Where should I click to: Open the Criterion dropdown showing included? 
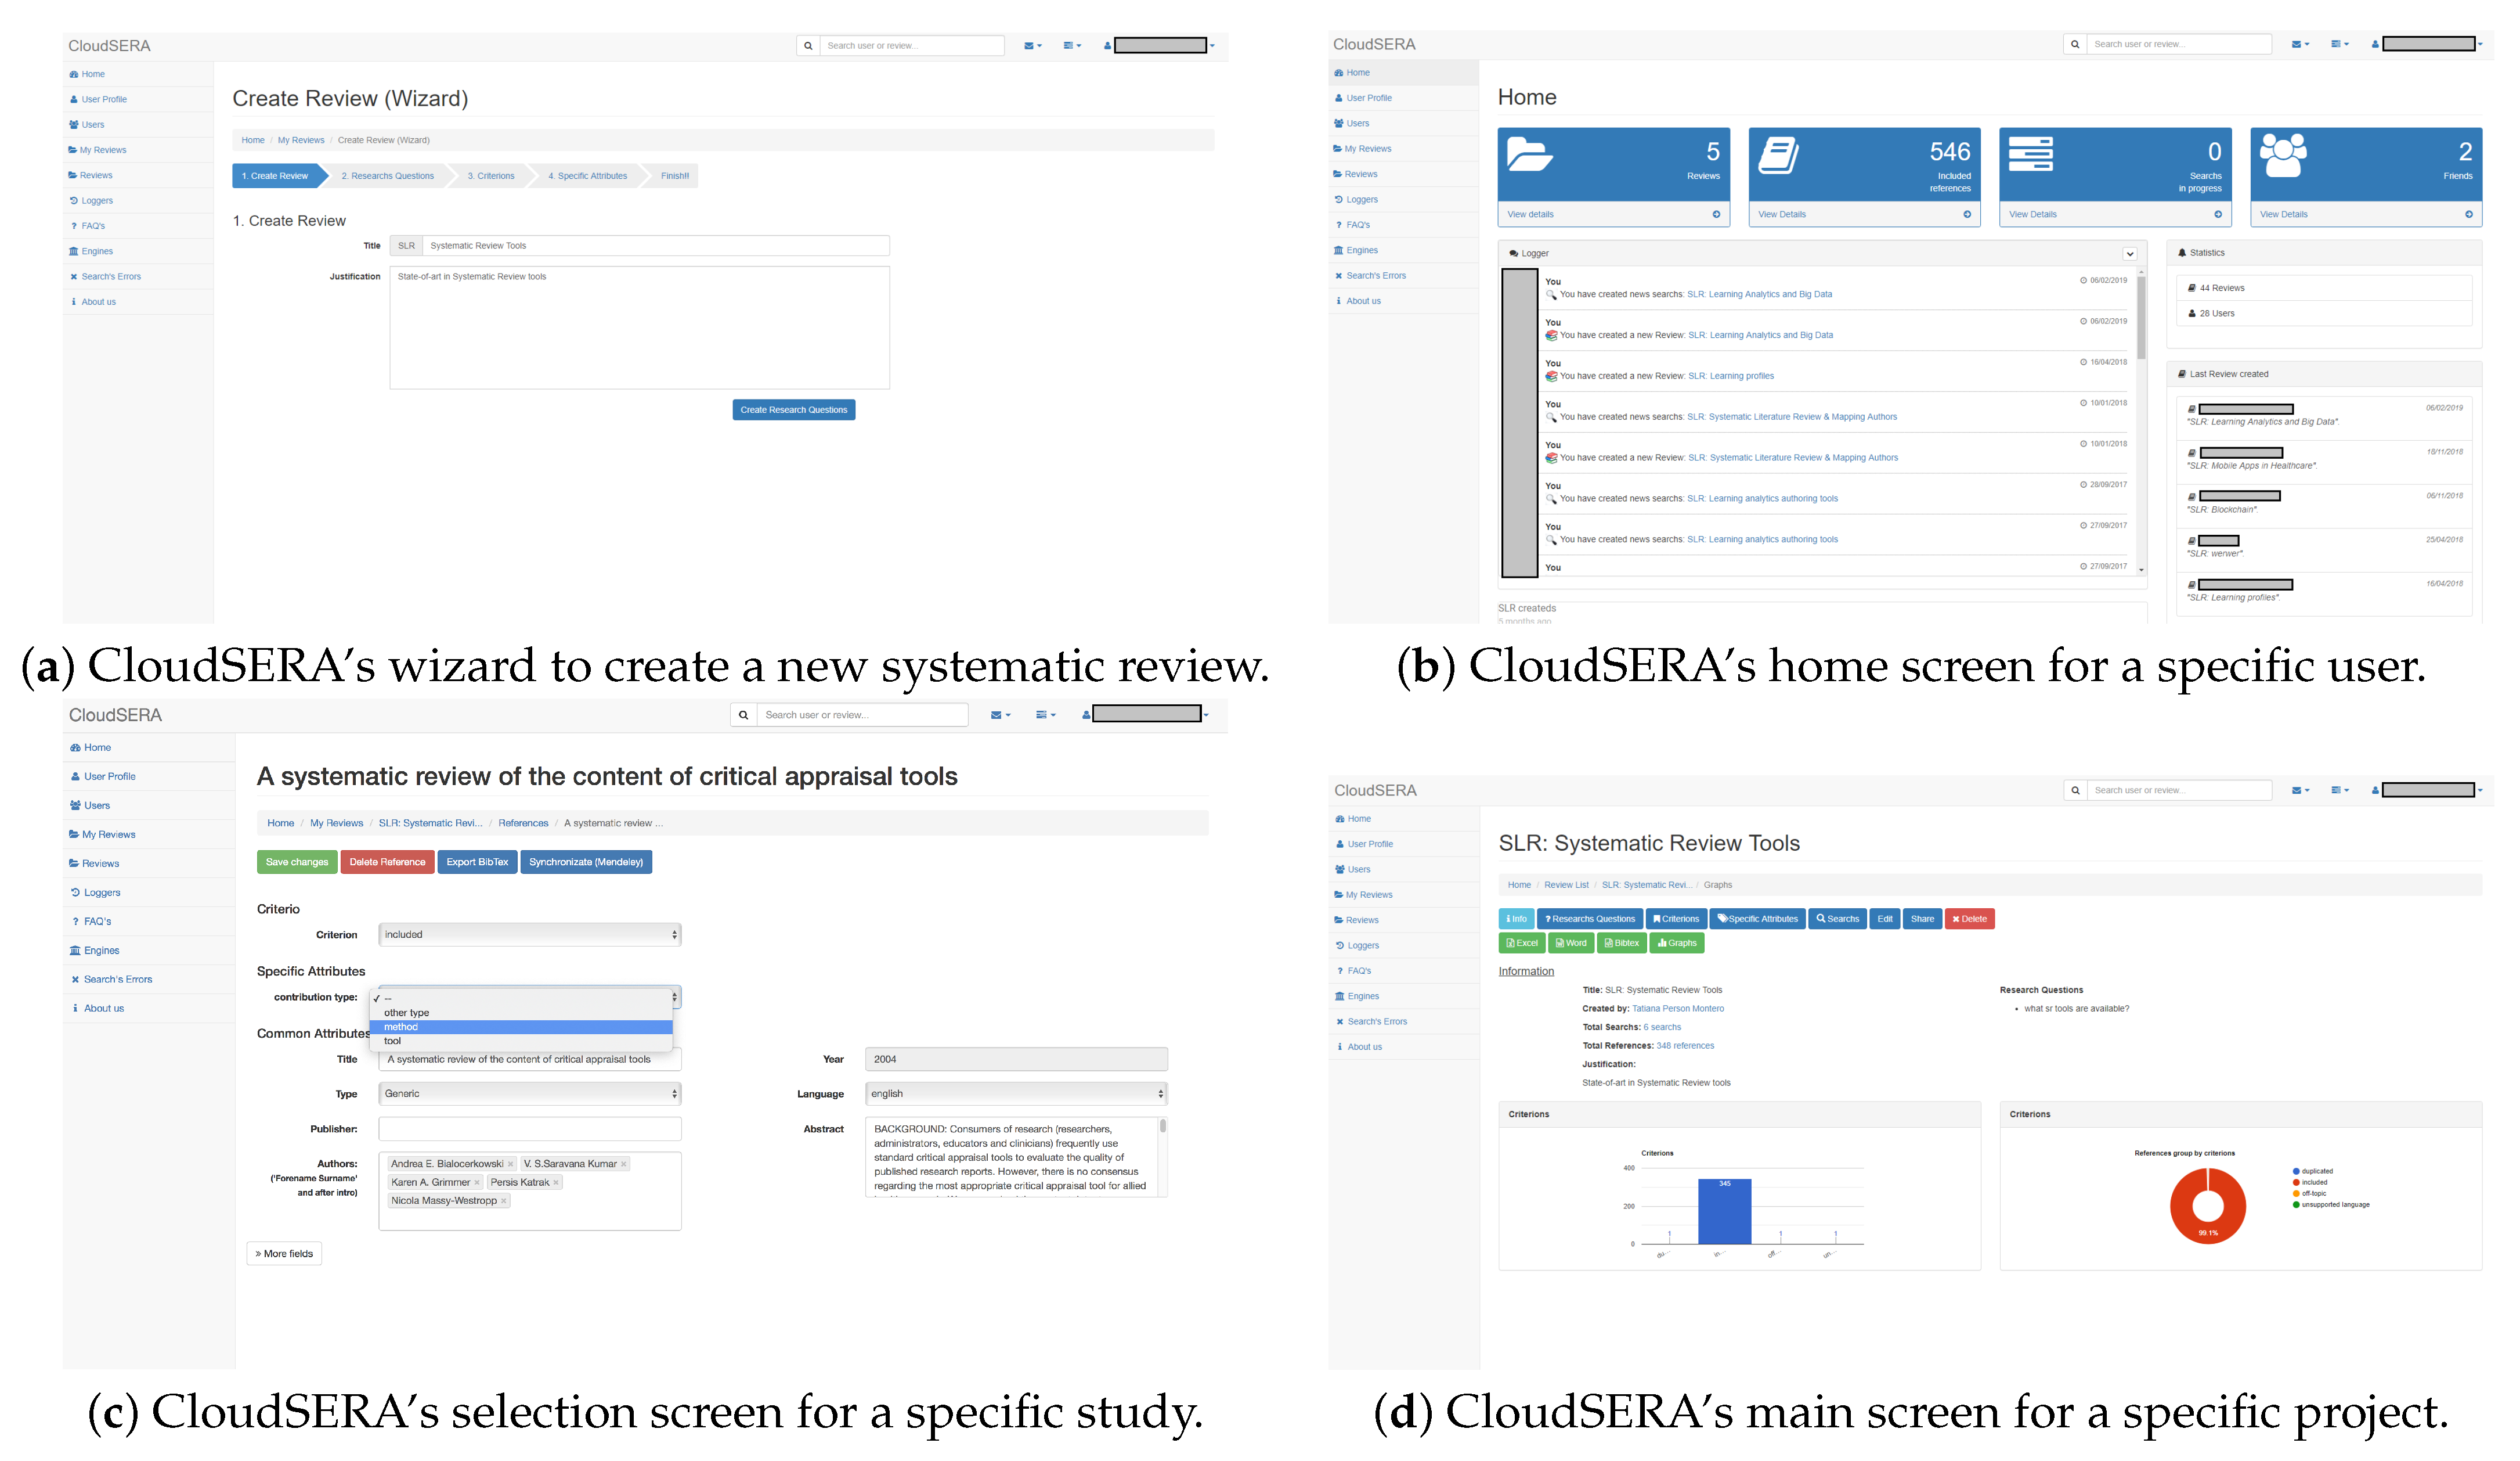(x=529, y=935)
